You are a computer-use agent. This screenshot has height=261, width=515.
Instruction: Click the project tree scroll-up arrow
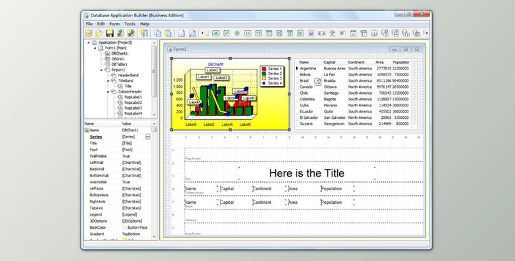[154, 43]
